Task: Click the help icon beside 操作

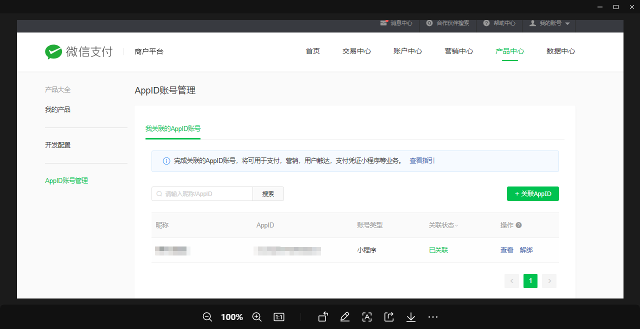Action: [x=518, y=225]
